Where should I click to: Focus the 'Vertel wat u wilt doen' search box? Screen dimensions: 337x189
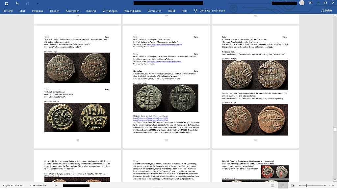[212, 10]
